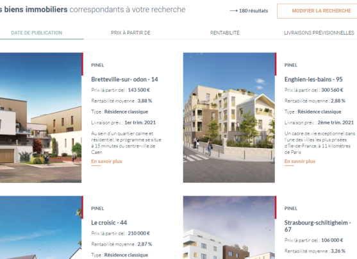Screen dimensions: 357x259
Task: Open Strasbourg-schiltigheim property image
Action: coord(229,228)
